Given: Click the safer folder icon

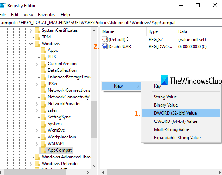Looking at the screenshot, I should click(x=43, y=110).
